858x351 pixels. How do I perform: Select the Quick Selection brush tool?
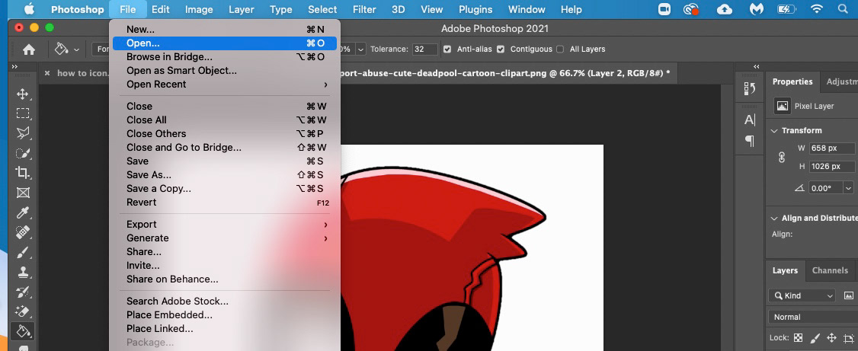(x=22, y=153)
